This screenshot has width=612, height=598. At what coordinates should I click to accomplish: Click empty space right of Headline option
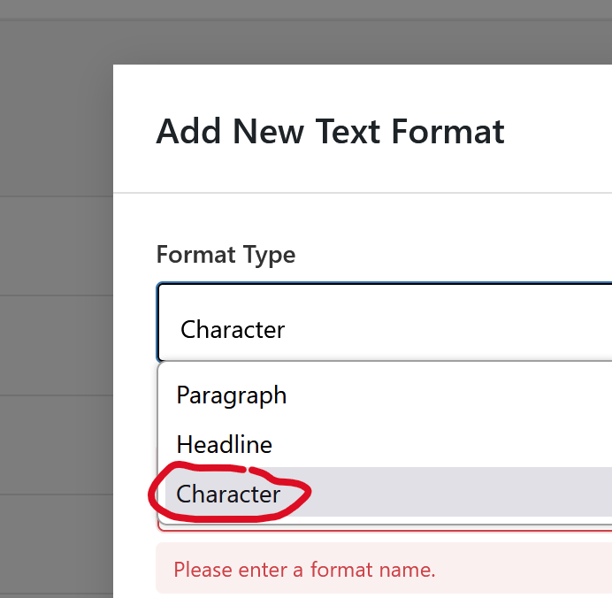460,444
